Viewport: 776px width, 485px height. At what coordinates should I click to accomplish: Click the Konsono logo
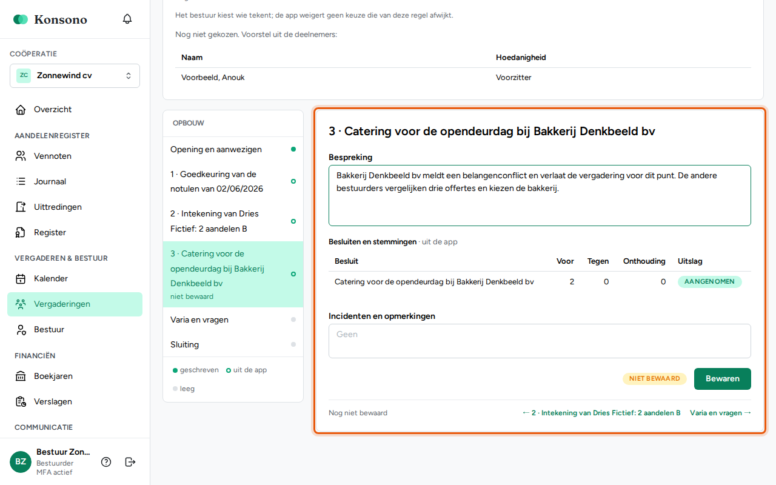click(x=50, y=19)
